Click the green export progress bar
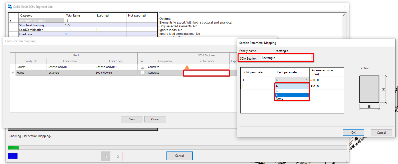The height and width of the screenshot is (164, 398). [14, 147]
